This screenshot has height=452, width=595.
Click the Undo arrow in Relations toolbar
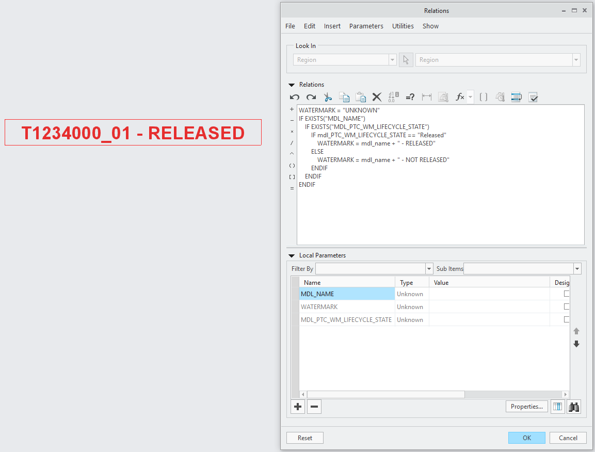click(295, 97)
